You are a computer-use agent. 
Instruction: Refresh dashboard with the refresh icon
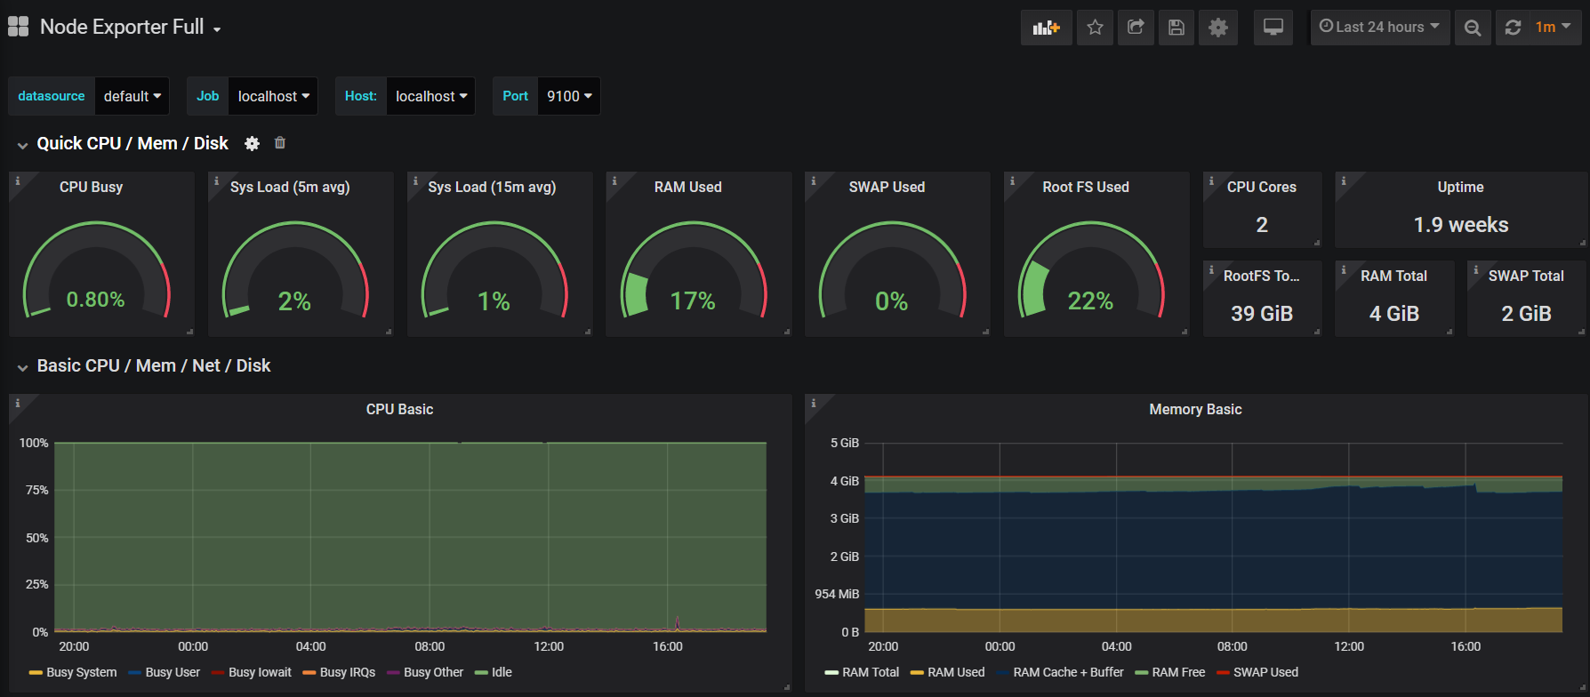tap(1513, 28)
